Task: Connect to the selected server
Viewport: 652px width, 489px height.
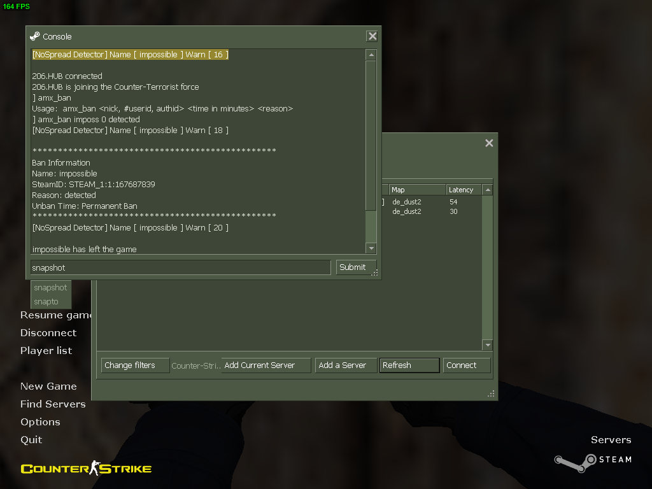Action: [467, 365]
